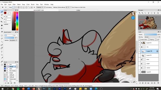Toggle visibility of the iris layer
This screenshot has height=90, width=161.
coord(139,47)
